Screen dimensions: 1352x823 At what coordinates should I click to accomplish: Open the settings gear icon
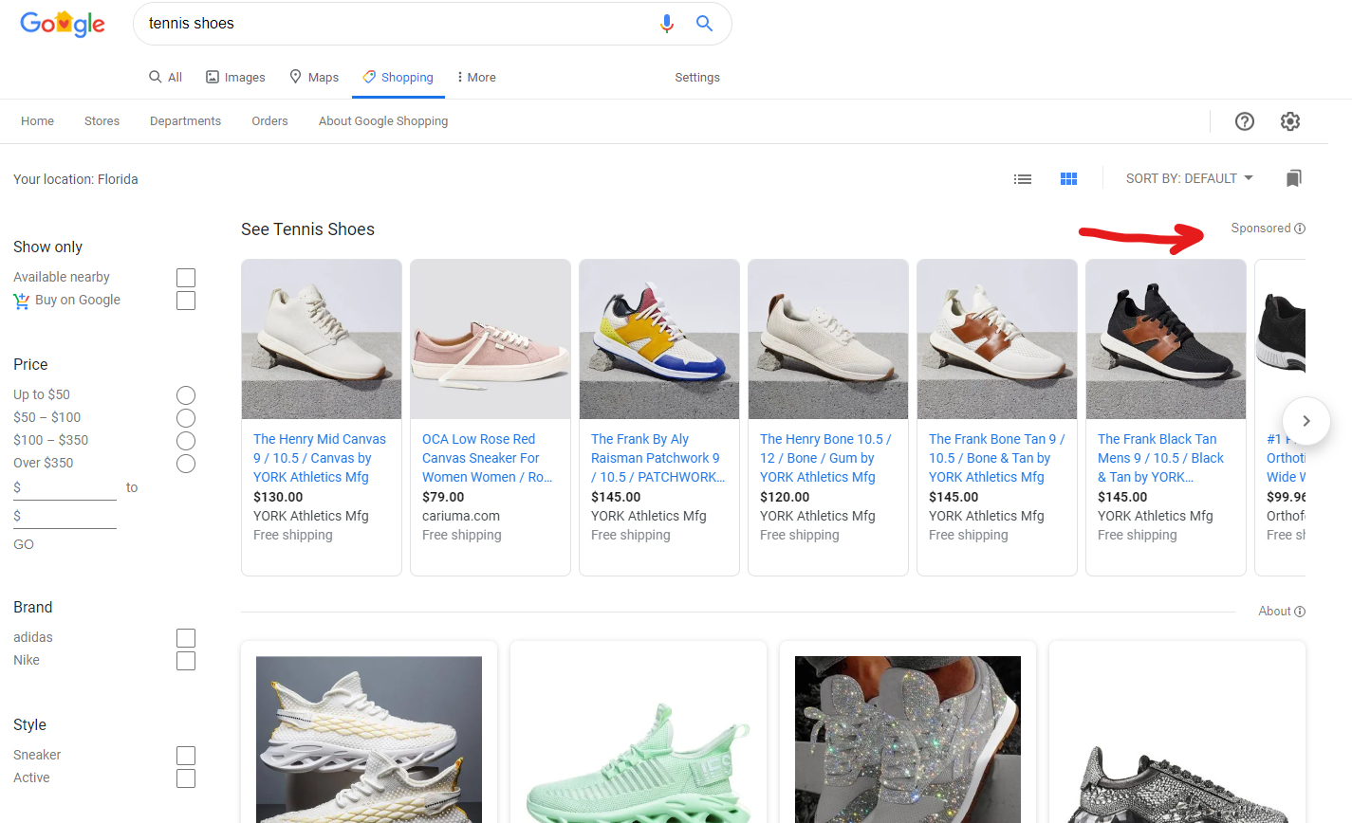coord(1290,121)
